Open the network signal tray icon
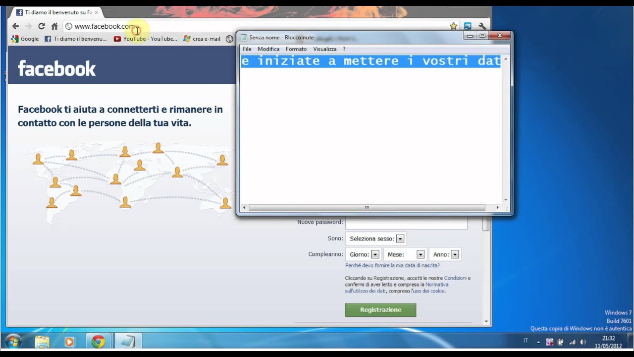The image size is (634, 357). coord(572,342)
